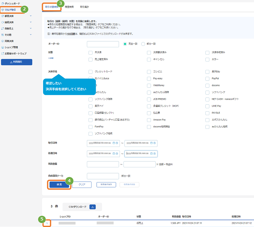Open clock picker for 処理日時 end field
The width and height of the screenshot is (254, 227).
[155, 154]
